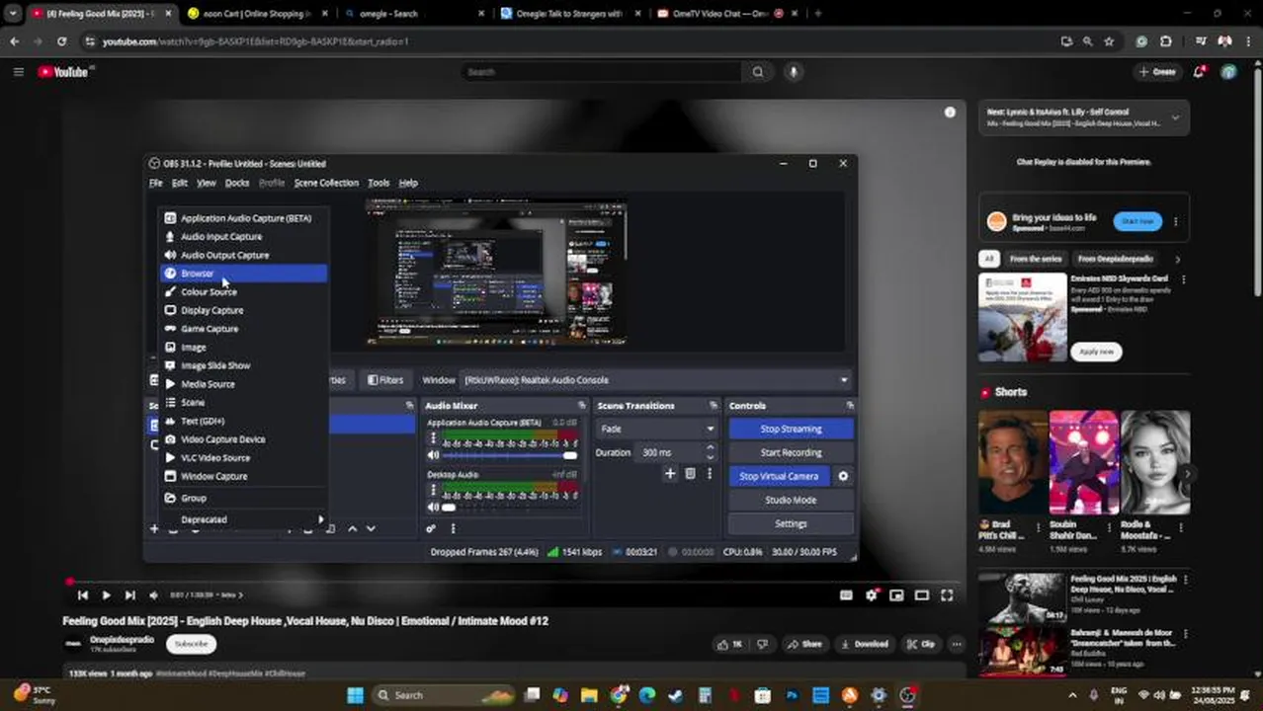Like the video thumbs up
1263x711 pixels.
tap(730, 644)
